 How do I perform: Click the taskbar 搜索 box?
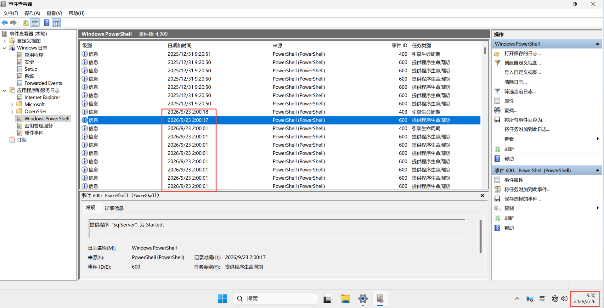click(275, 299)
